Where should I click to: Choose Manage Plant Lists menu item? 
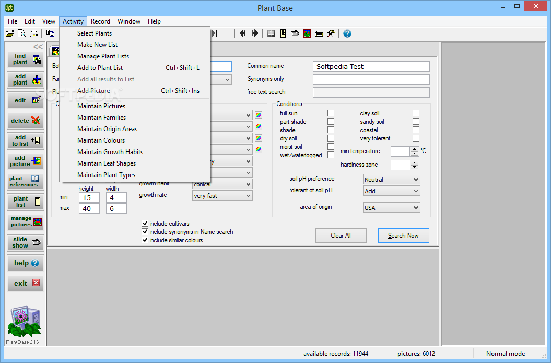[103, 56]
